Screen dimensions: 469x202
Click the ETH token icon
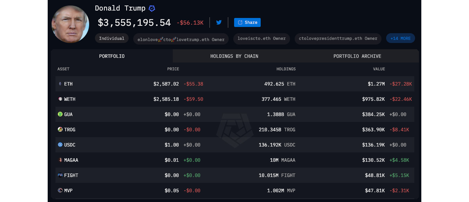60,84
